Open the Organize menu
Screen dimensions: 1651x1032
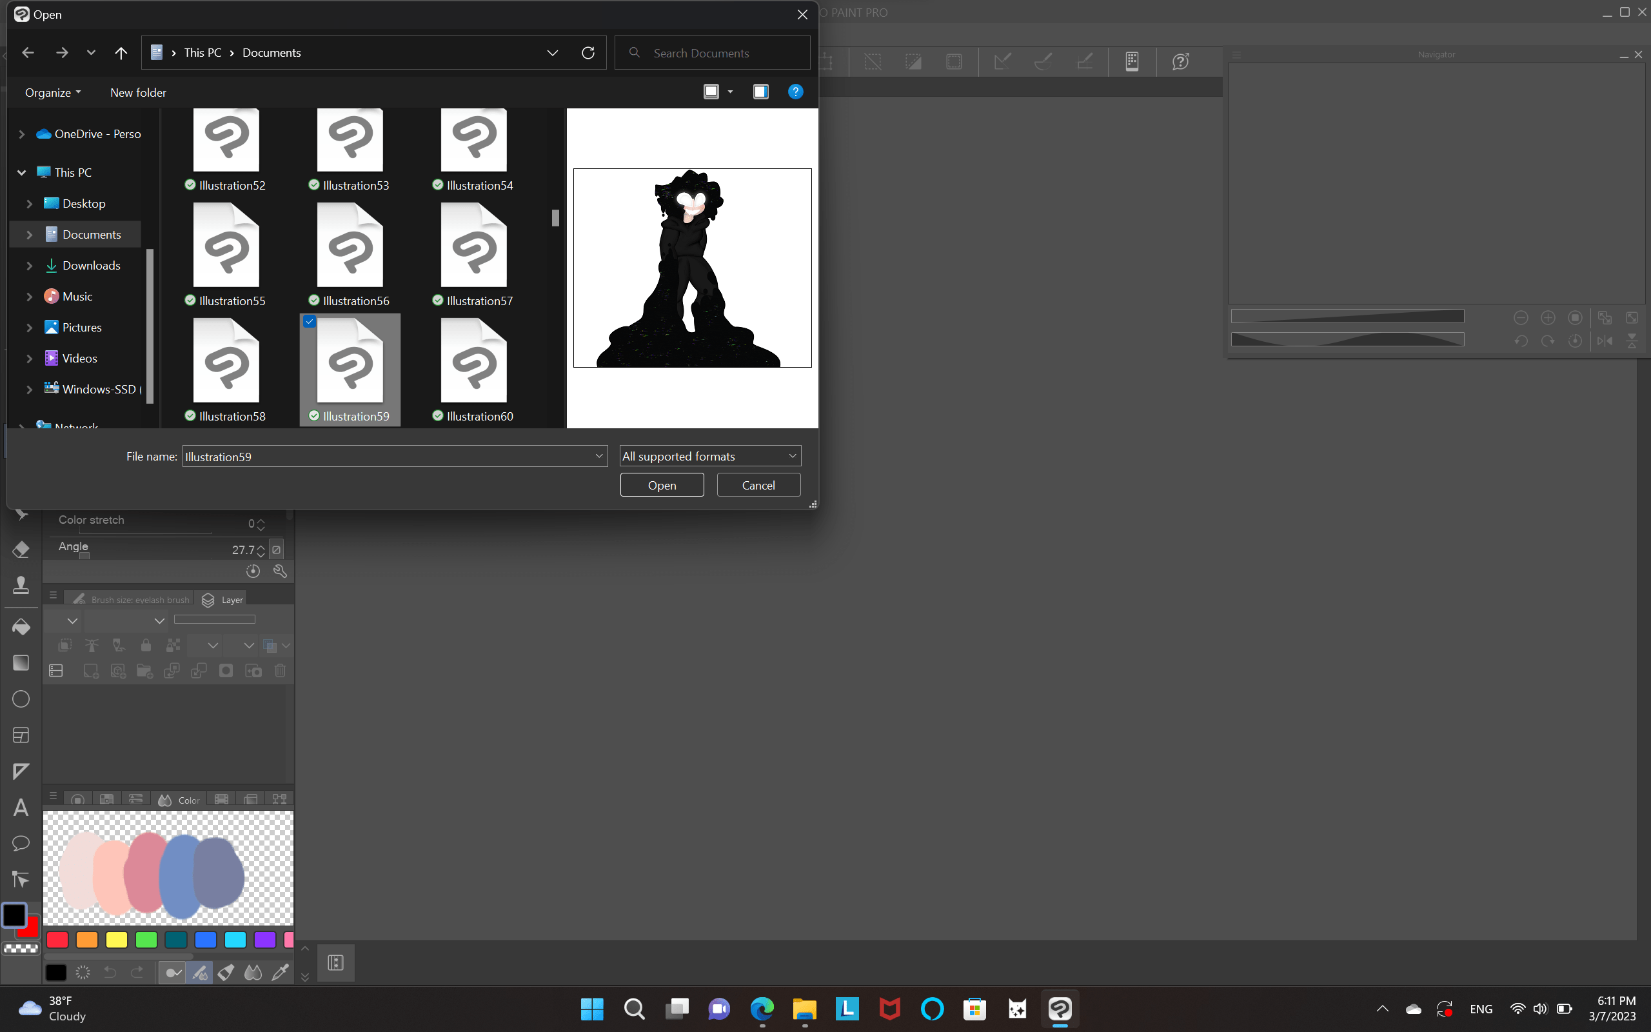click(x=52, y=92)
